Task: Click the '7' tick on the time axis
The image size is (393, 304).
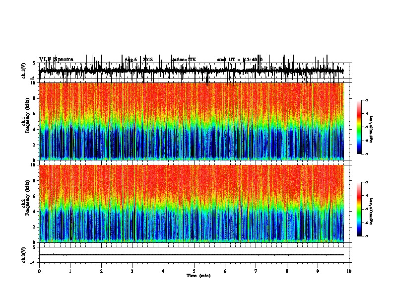Action: point(256,271)
